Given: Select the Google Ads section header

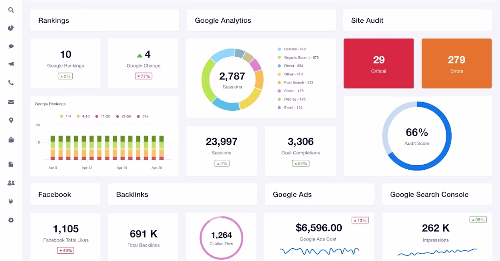Looking at the screenshot, I should [x=320, y=194].
